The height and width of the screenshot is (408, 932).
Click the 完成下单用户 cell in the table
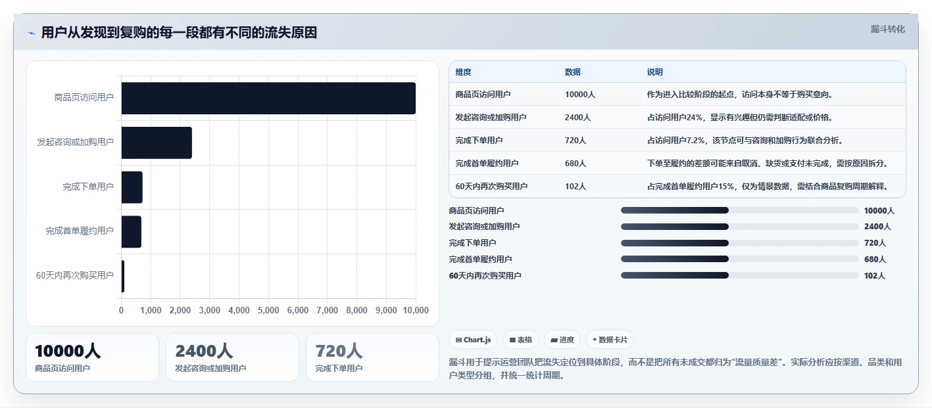[x=479, y=141]
